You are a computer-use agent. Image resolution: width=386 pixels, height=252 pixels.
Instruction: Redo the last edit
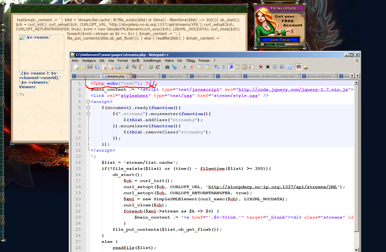[x=158, y=67]
